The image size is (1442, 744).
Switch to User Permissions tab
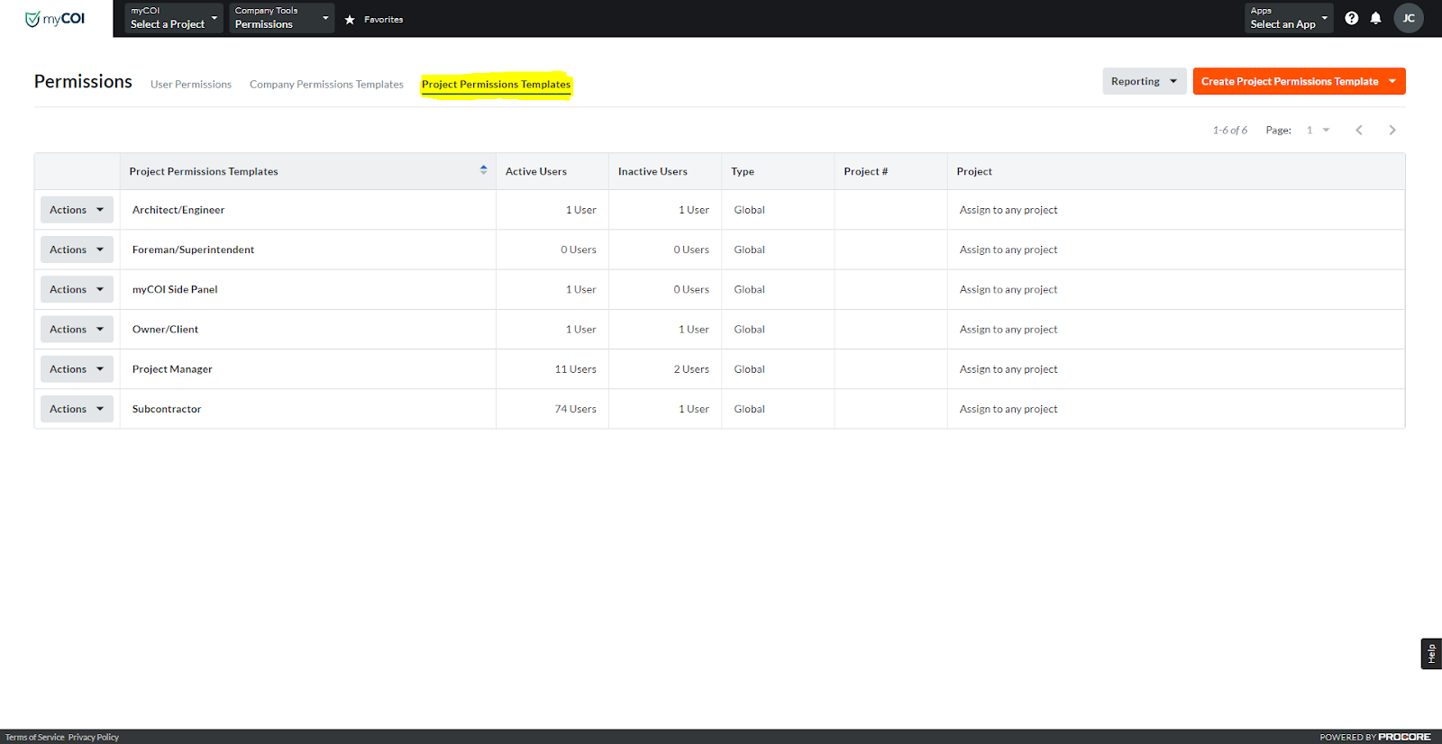(x=191, y=85)
